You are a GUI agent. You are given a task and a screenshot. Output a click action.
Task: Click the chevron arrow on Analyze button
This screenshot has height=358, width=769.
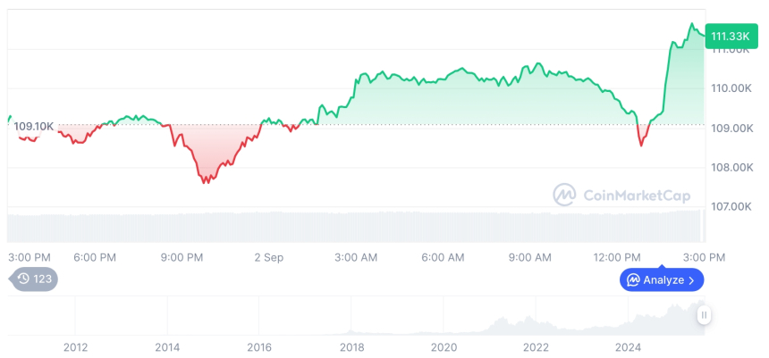692,280
